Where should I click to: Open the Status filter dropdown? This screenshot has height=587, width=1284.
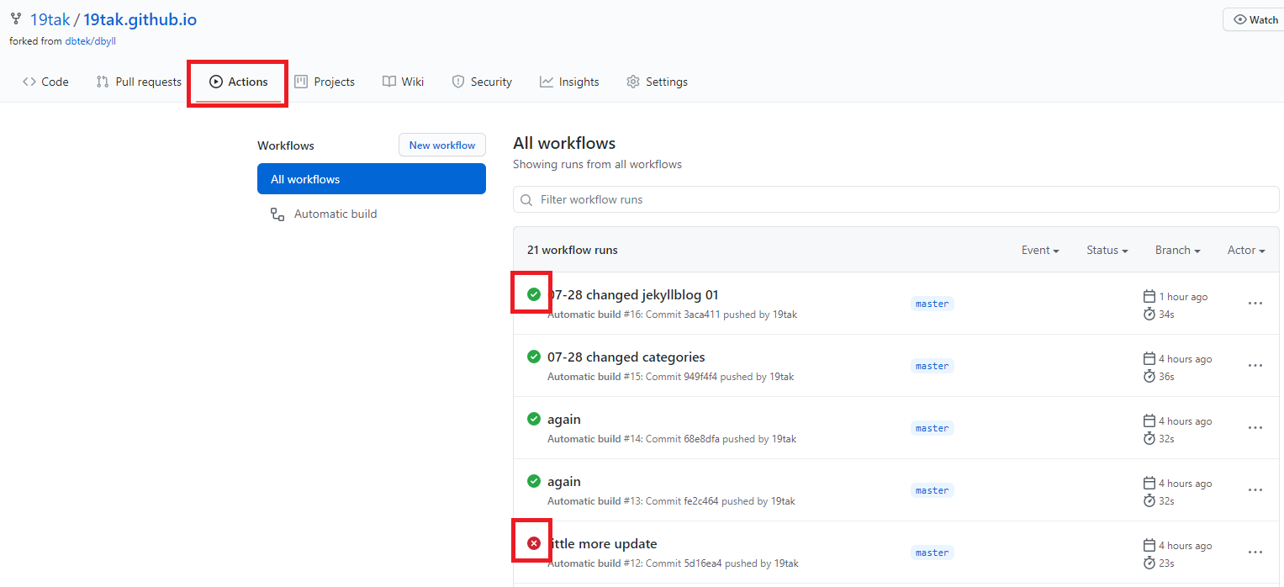1107,250
